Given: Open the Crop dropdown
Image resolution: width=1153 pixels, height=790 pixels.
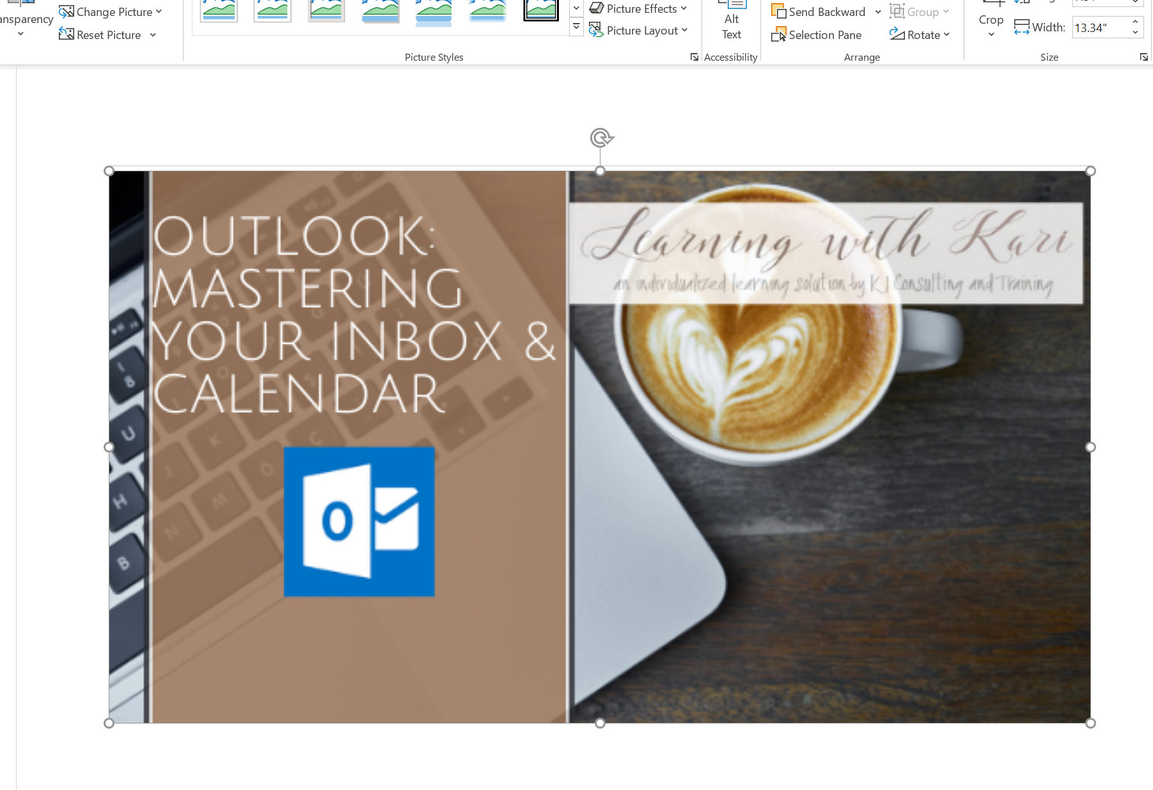Looking at the screenshot, I should click(x=991, y=35).
